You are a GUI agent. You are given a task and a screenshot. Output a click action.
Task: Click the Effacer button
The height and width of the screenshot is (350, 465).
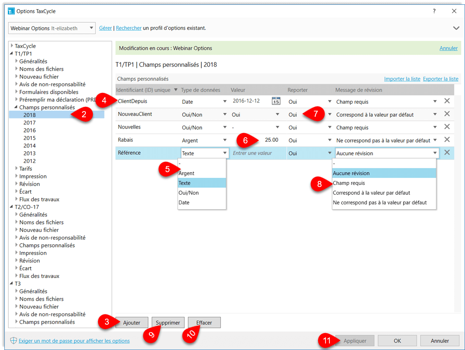(204, 323)
